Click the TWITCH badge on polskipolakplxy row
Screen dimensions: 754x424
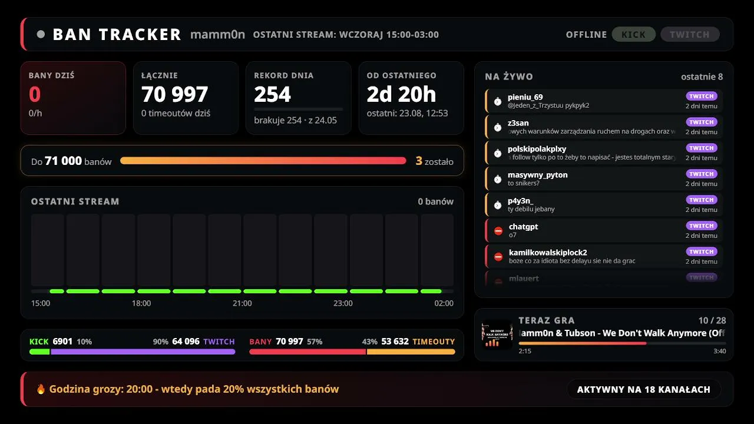pyautogui.click(x=702, y=148)
